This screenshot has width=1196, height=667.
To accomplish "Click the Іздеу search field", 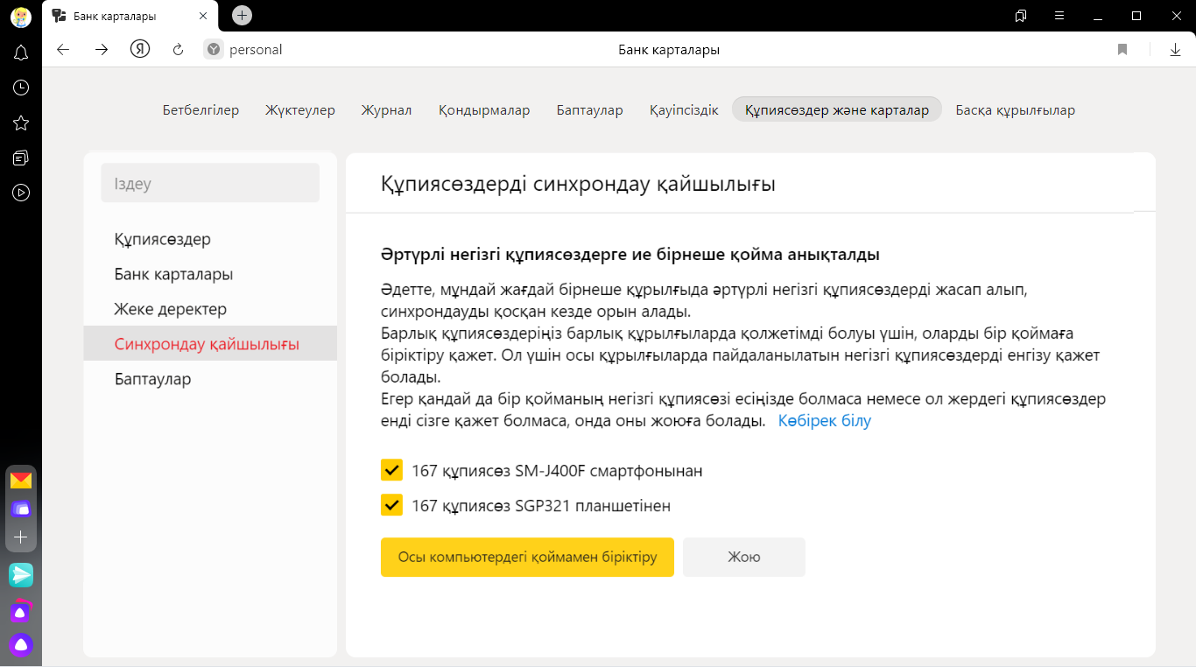I will coord(210,184).
